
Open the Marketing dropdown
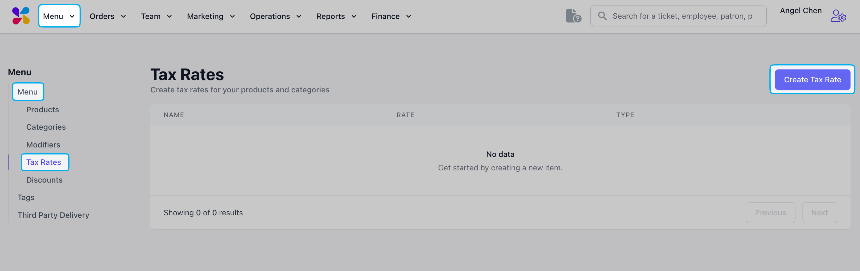point(211,16)
